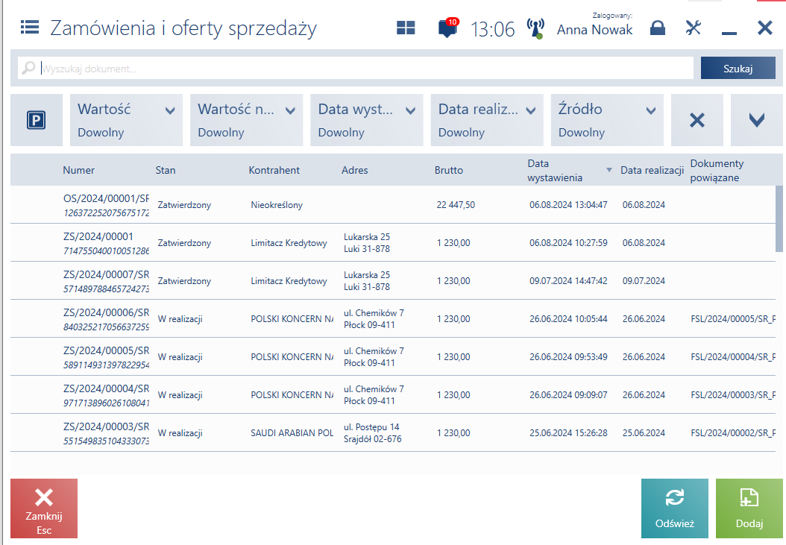Lock the session with padlock icon

pyautogui.click(x=657, y=28)
